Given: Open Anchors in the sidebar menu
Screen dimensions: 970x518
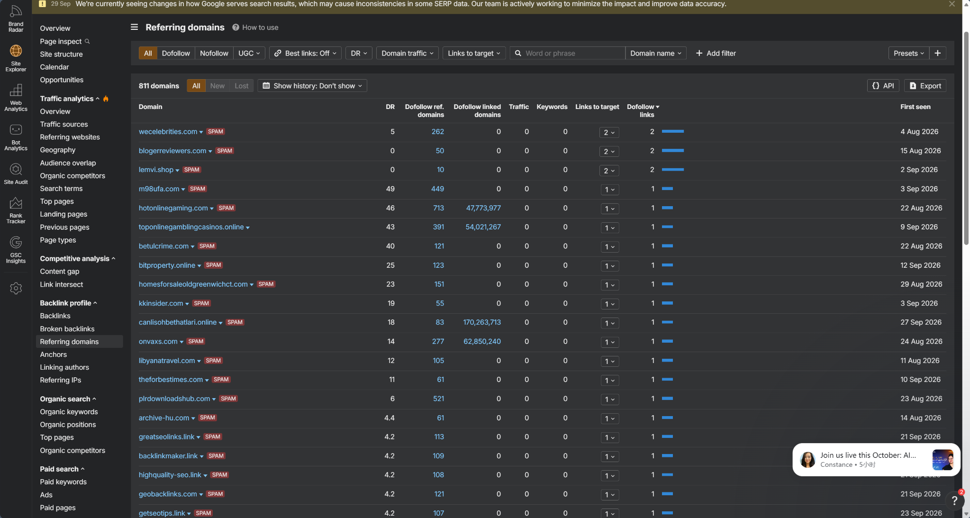Looking at the screenshot, I should click(x=53, y=354).
